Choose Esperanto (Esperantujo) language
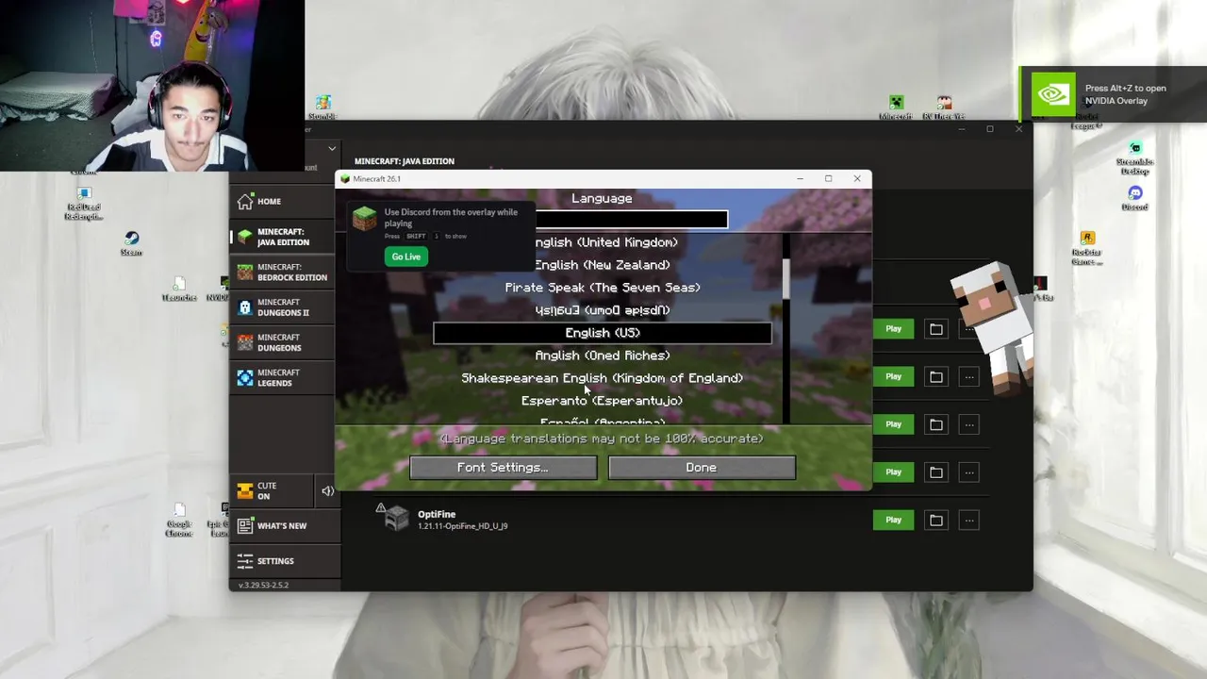1207x679 pixels. 603,401
